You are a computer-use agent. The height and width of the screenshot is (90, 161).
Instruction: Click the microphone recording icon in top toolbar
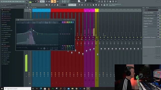pyautogui.click(x=105, y=1)
